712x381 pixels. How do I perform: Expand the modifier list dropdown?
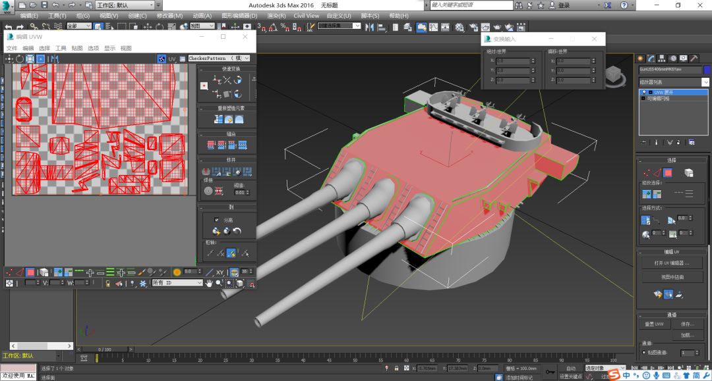(705, 82)
